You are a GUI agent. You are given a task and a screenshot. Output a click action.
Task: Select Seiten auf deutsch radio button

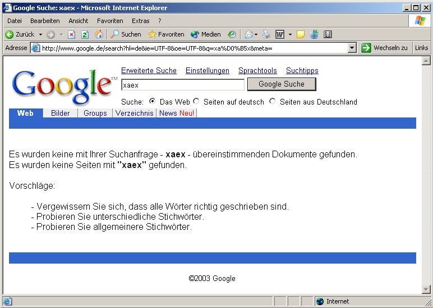(196, 101)
